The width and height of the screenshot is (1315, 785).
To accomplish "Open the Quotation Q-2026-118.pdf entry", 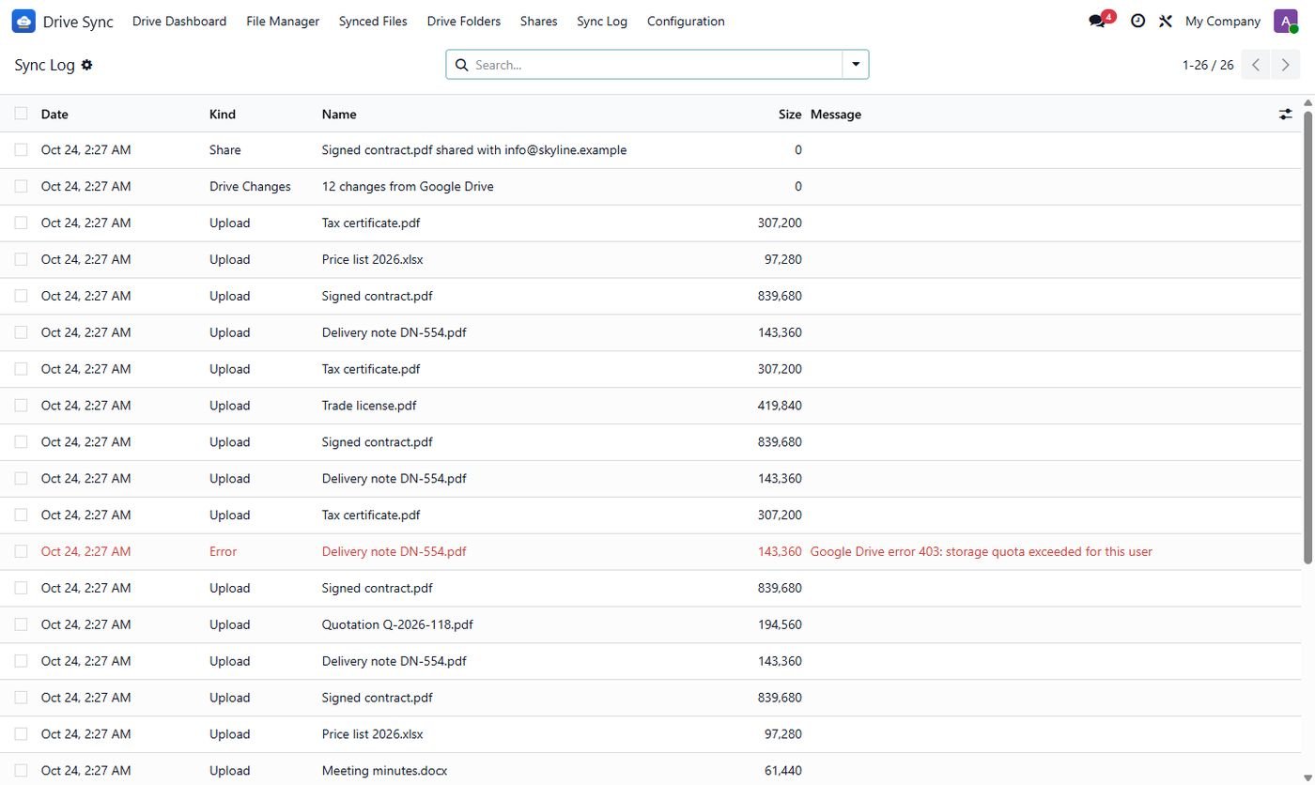I will click(397, 624).
